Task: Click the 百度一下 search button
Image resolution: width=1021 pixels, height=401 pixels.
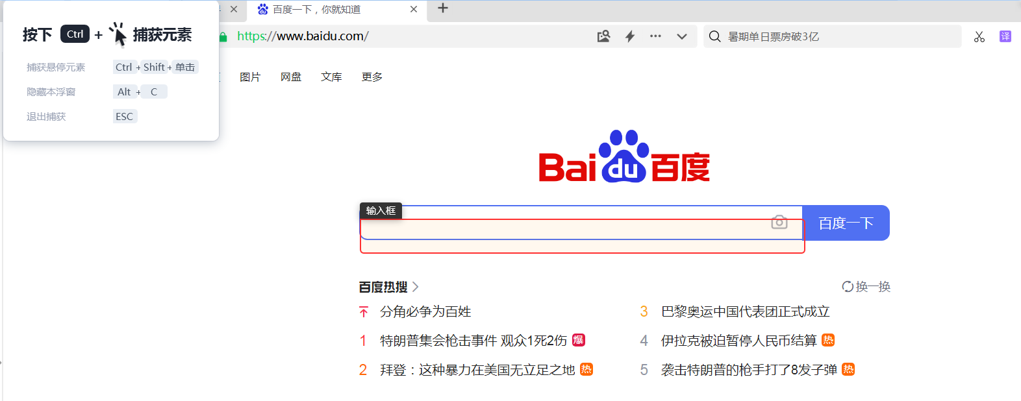Action: point(846,223)
